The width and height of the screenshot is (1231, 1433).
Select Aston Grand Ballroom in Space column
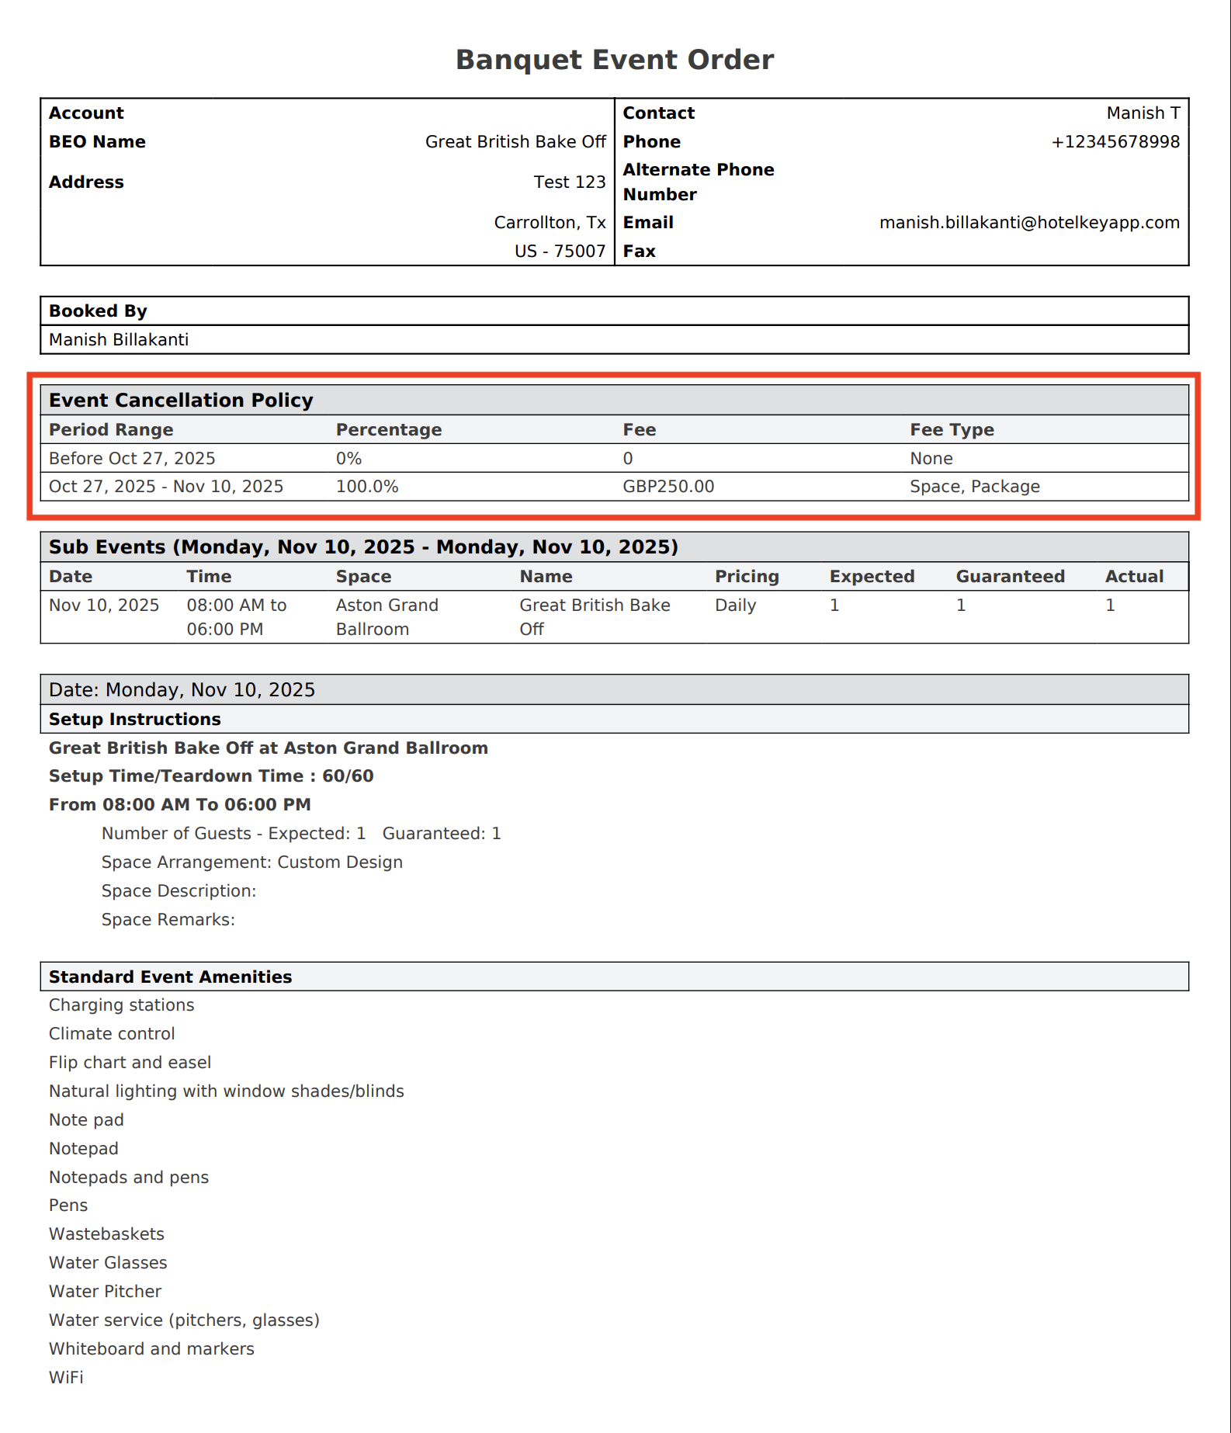click(387, 617)
